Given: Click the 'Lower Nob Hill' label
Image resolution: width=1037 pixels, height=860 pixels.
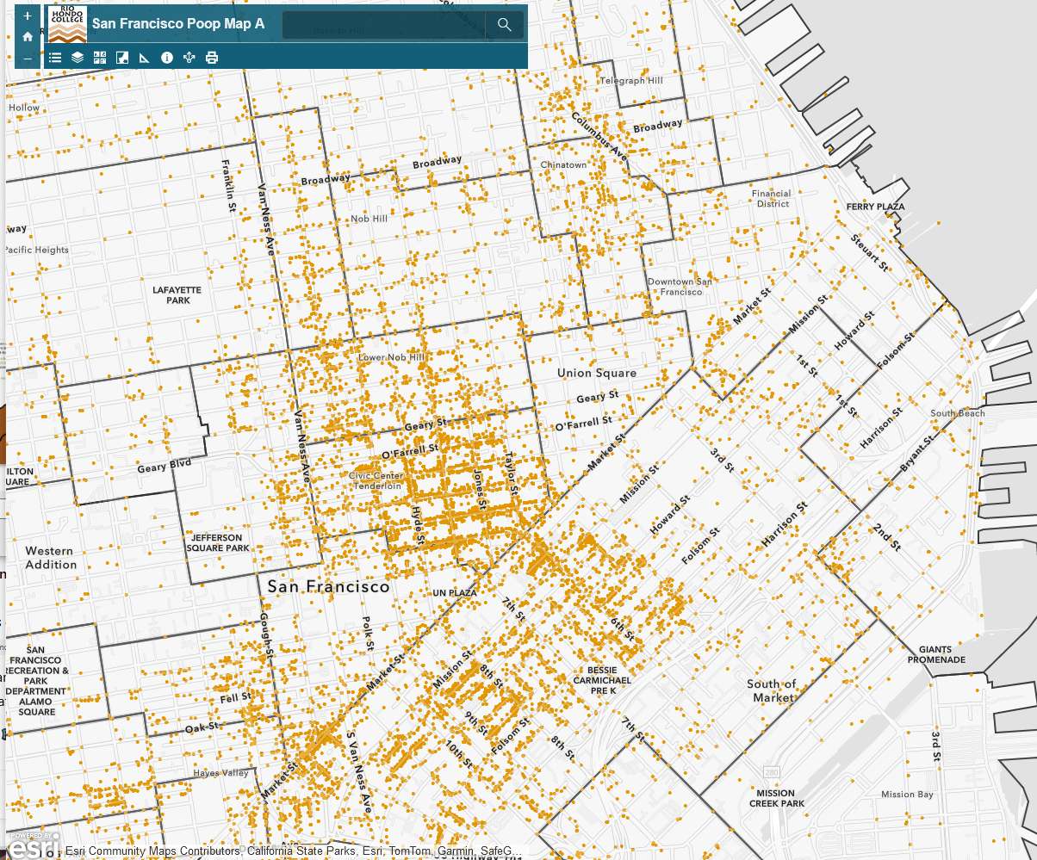Looking at the screenshot, I should 391,357.
